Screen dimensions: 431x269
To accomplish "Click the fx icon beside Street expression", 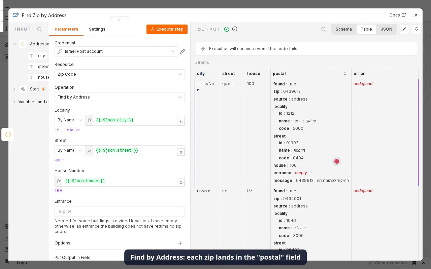I will pyautogui.click(x=90, y=151).
